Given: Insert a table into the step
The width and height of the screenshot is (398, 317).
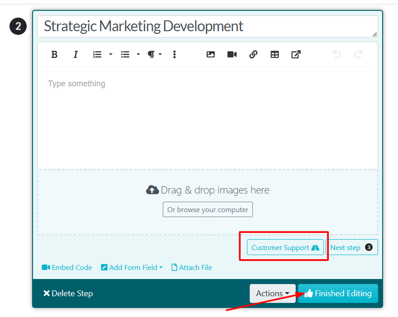Looking at the screenshot, I should coord(275,55).
